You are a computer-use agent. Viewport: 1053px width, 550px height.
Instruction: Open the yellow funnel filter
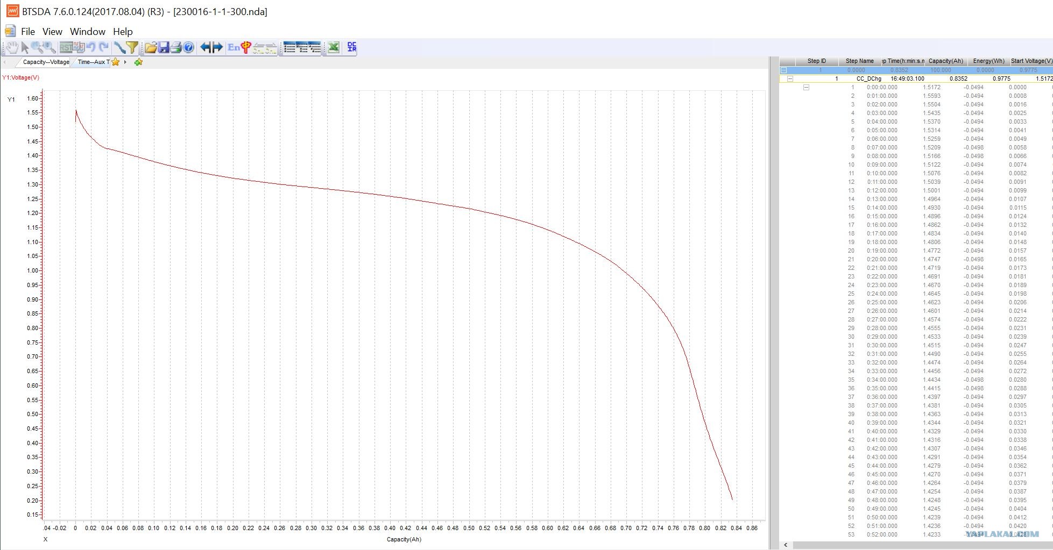pyautogui.click(x=132, y=47)
